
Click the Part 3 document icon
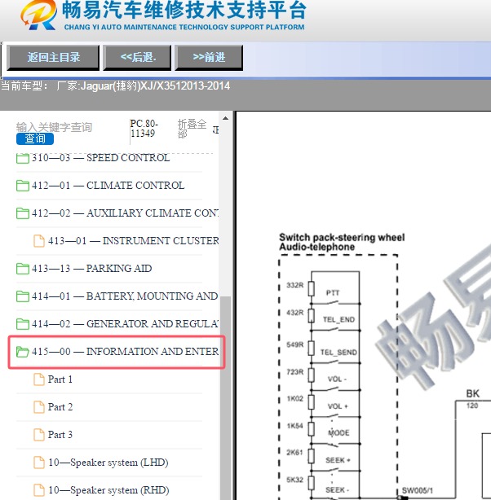(39, 435)
